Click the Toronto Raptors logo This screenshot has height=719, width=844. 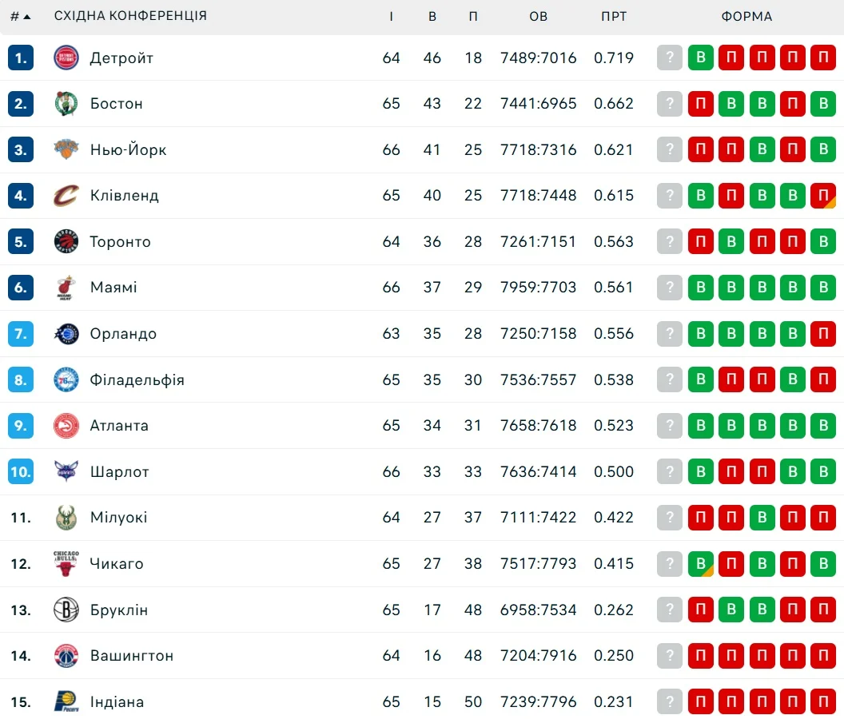pos(66,241)
